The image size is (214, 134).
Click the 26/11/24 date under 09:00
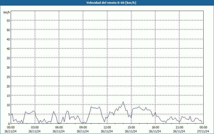click(83, 131)
